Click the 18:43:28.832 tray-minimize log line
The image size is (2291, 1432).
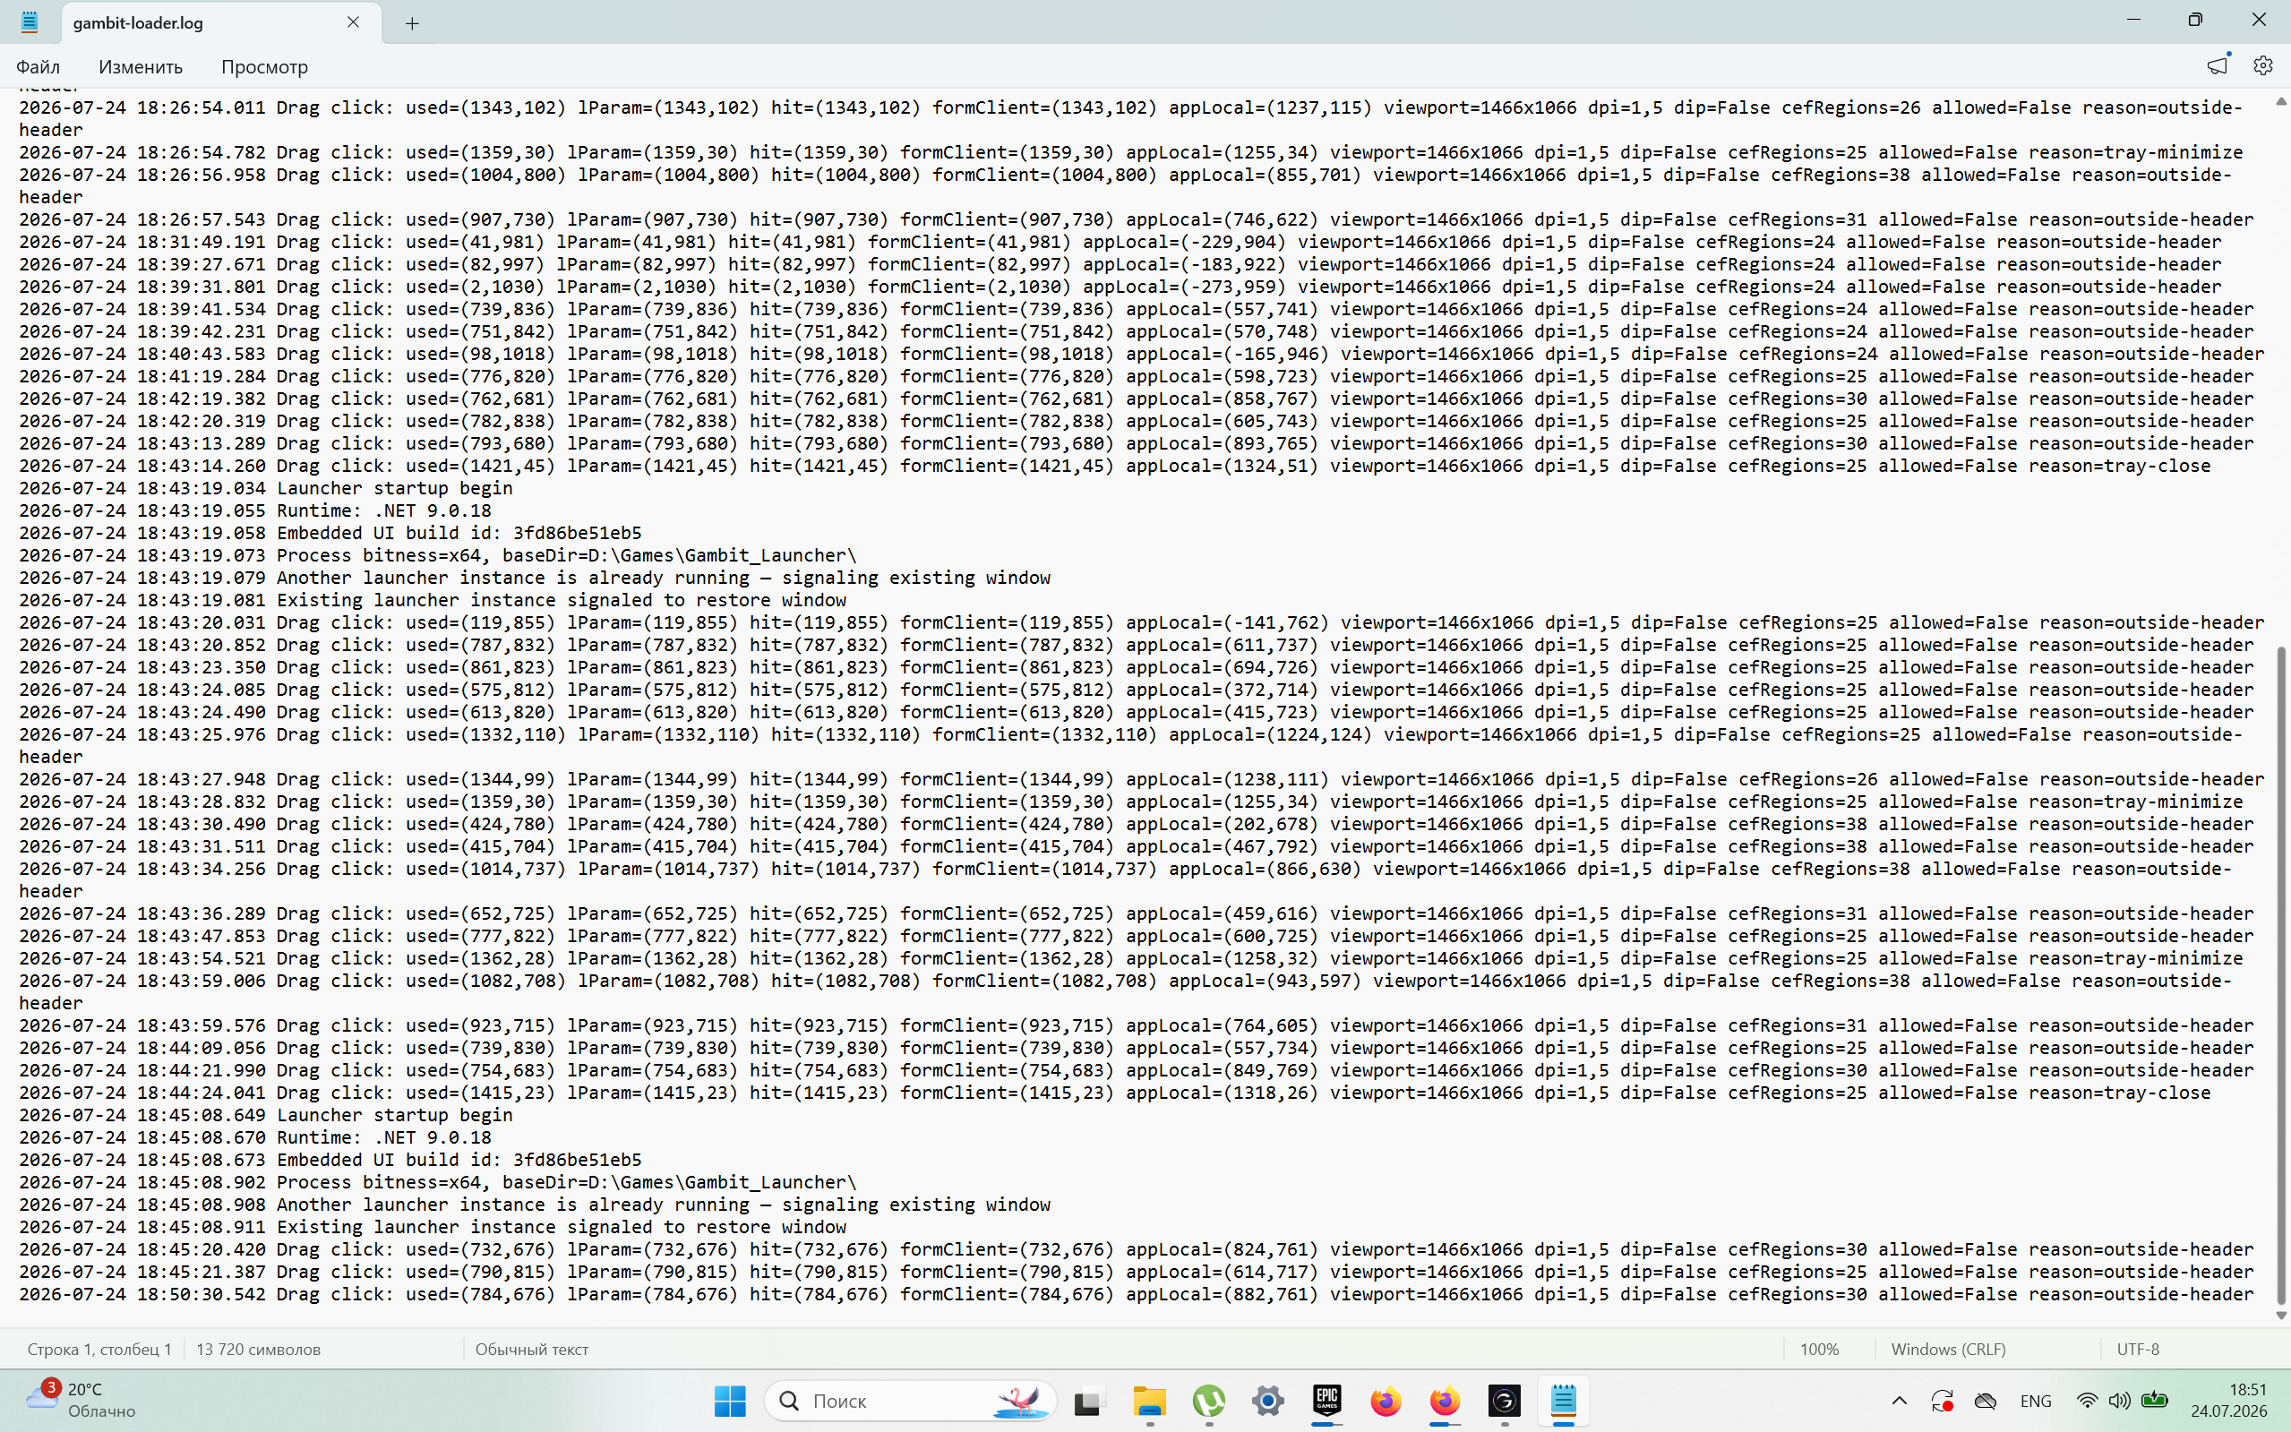coord(1131,802)
